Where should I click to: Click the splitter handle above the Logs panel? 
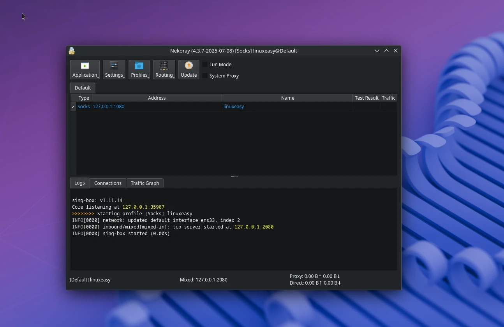[234, 176]
